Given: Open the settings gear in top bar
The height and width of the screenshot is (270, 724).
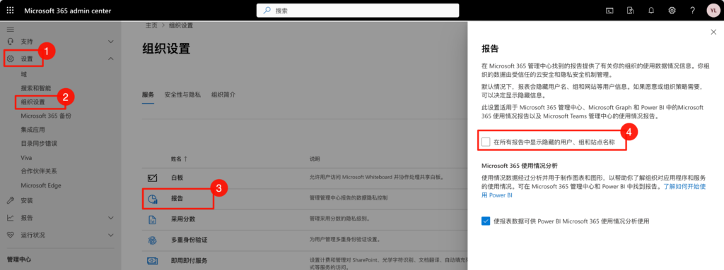Looking at the screenshot, I should pos(672,11).
